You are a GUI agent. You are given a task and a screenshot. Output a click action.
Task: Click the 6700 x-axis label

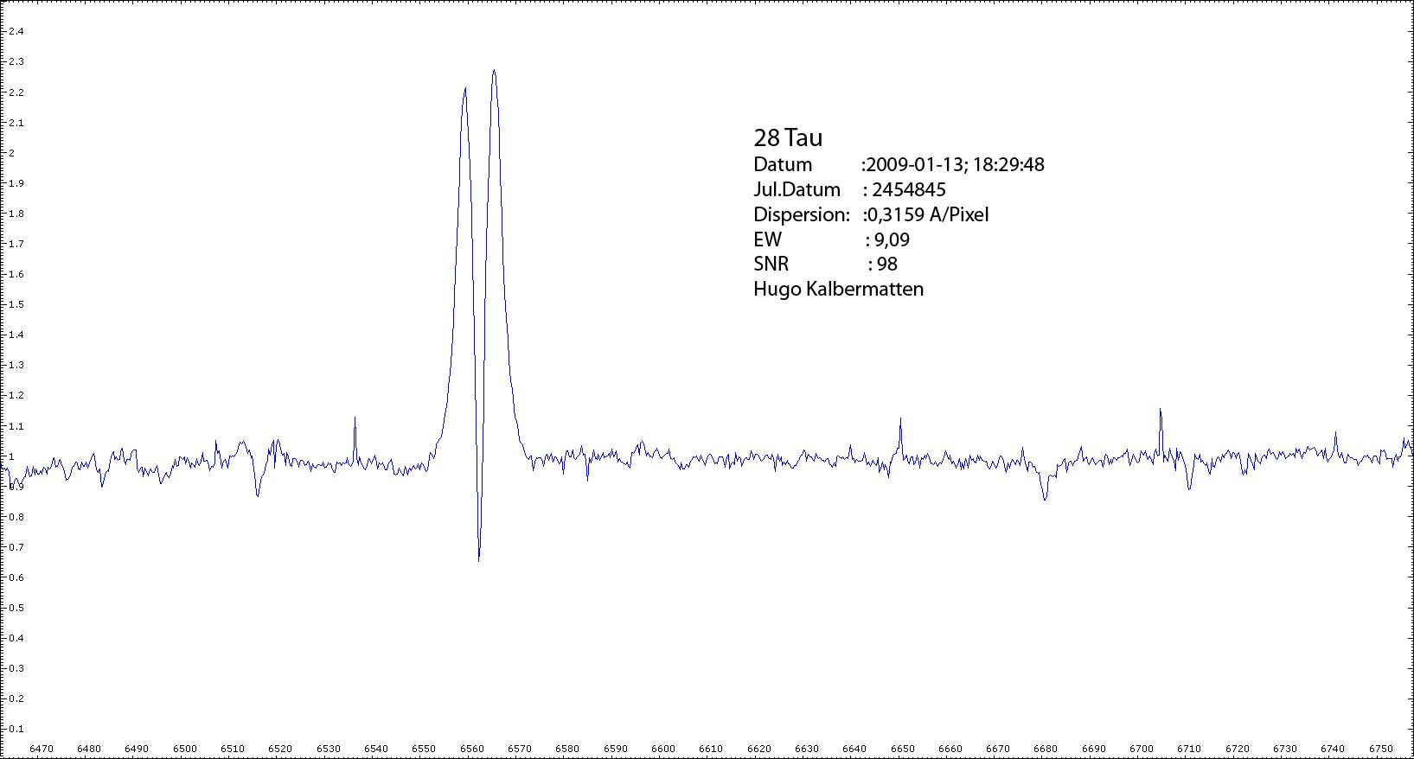pos(1142,749)
